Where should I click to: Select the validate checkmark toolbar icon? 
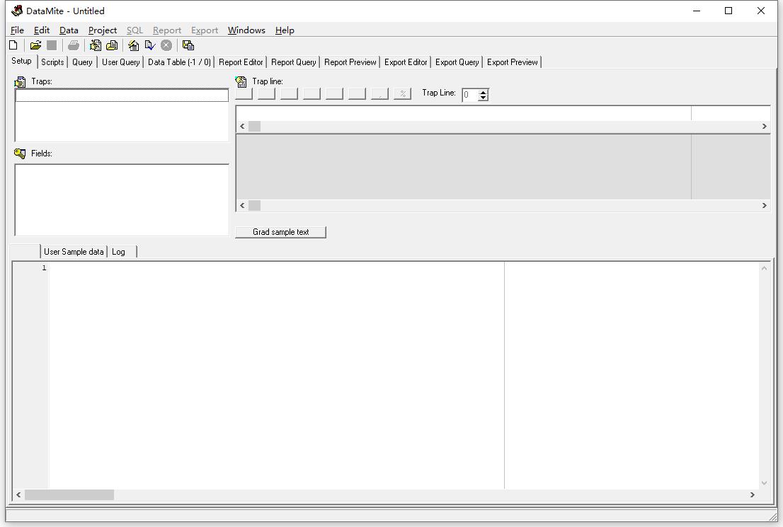(150, 45)
